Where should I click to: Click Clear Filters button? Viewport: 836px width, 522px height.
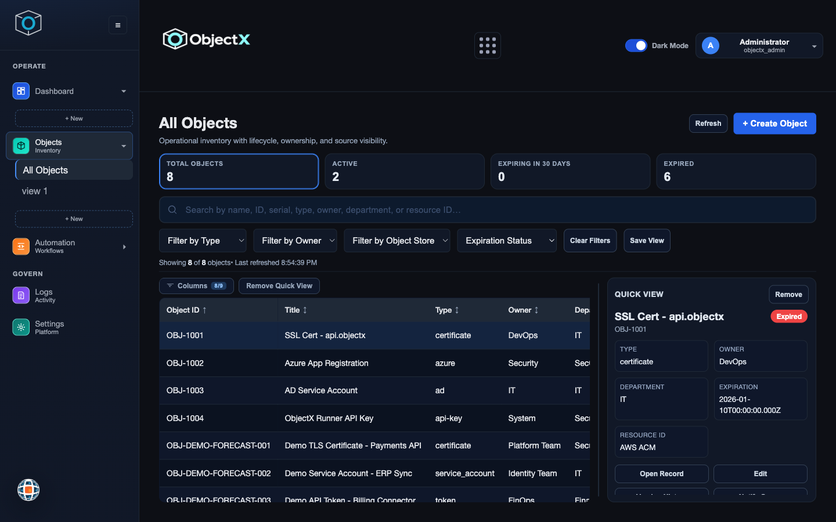pos(590,241)
